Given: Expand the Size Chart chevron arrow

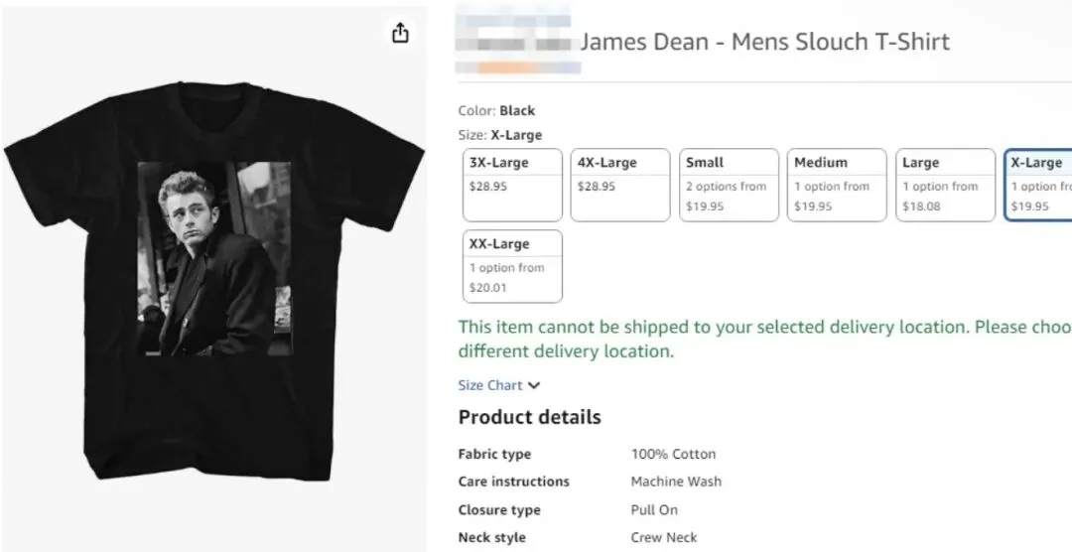Looking at the screenshot, I should pyautogui.click(x=534, y=385).
